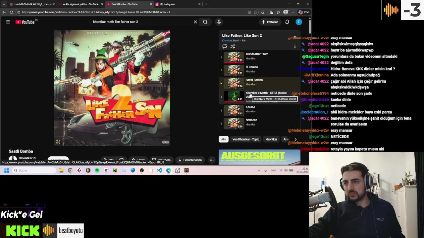Close the Saatli Bomba YouTube tab
Viewport: 424px width, 238px height.
pyautogui.click(x=151, y=4)
